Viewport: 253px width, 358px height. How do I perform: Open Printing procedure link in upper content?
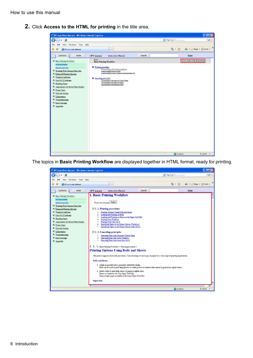click(102, 67)
